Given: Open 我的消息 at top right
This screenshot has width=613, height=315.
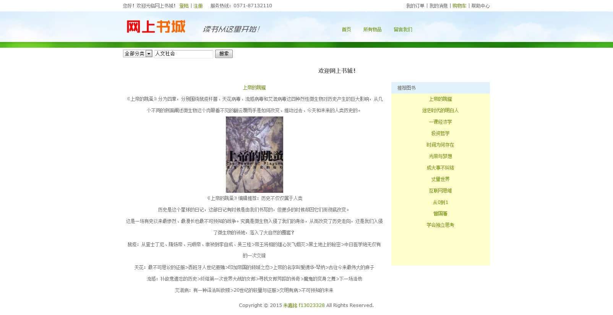Looking at the screenshot, I should click(x=438, y=6).
